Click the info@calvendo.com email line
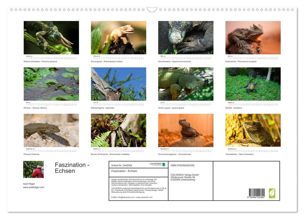The image size is (304, 219). [132, 197]
